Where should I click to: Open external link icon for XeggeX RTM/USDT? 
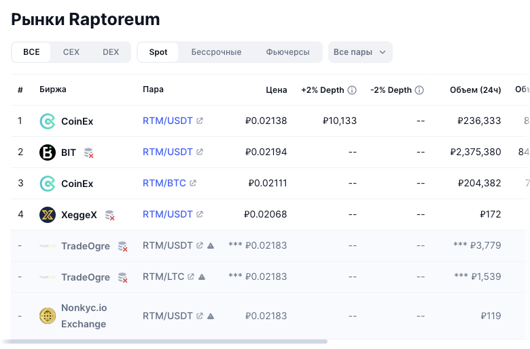tap(199, 214)
